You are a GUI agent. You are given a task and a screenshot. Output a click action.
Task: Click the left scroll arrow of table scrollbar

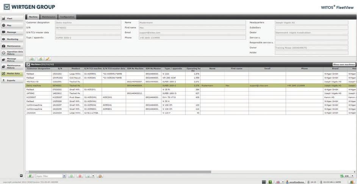tap(27, 172)
